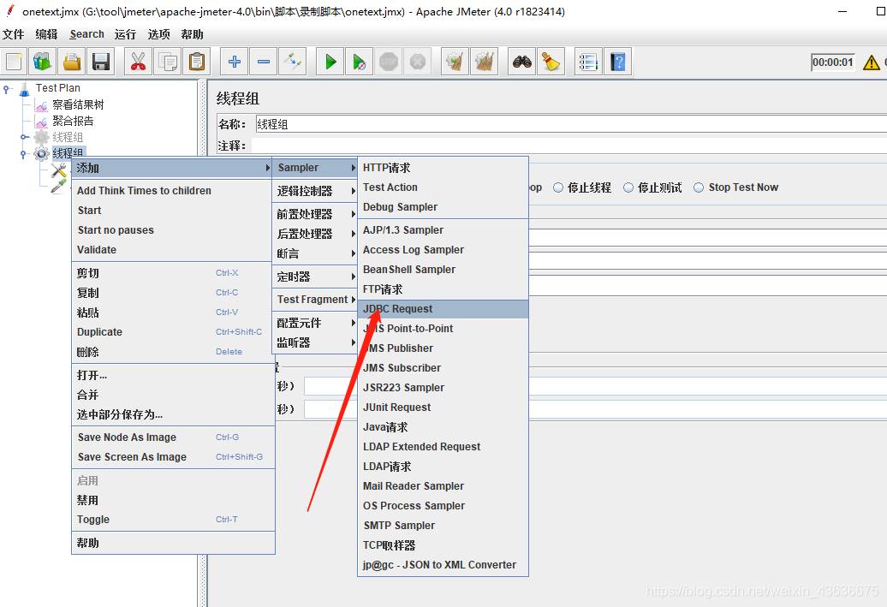Select 察看结果树 in test tree

[x=78, y=104]
